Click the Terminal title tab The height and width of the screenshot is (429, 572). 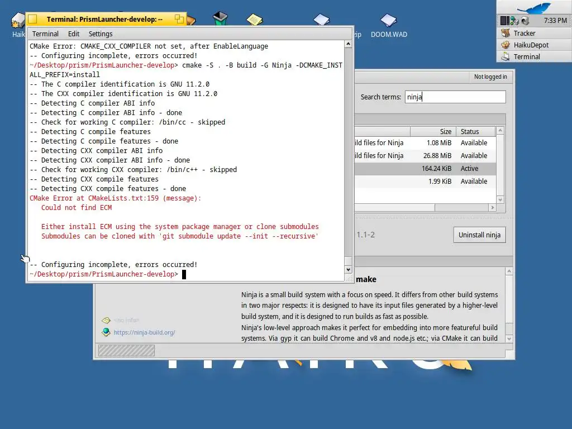pyautogui.click(x=105, y=19)
